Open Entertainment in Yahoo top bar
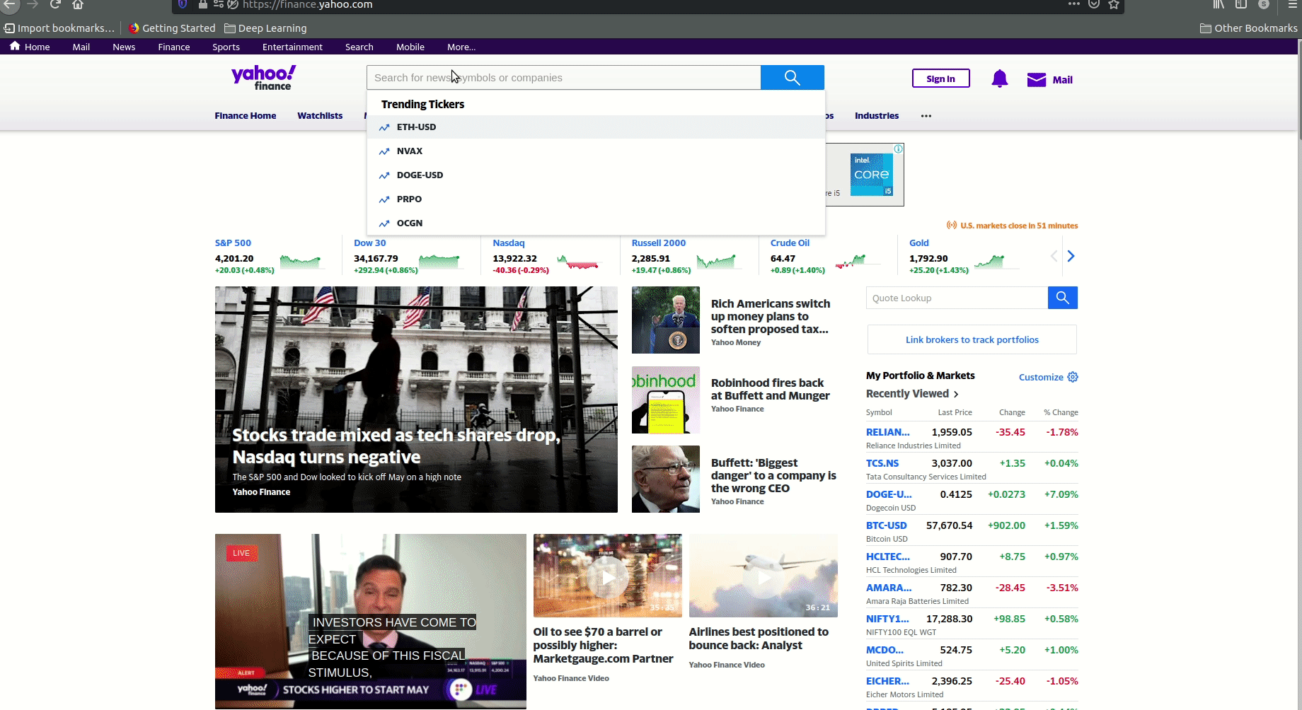This screenshot has height=710, width=1302. coord(292,47)
